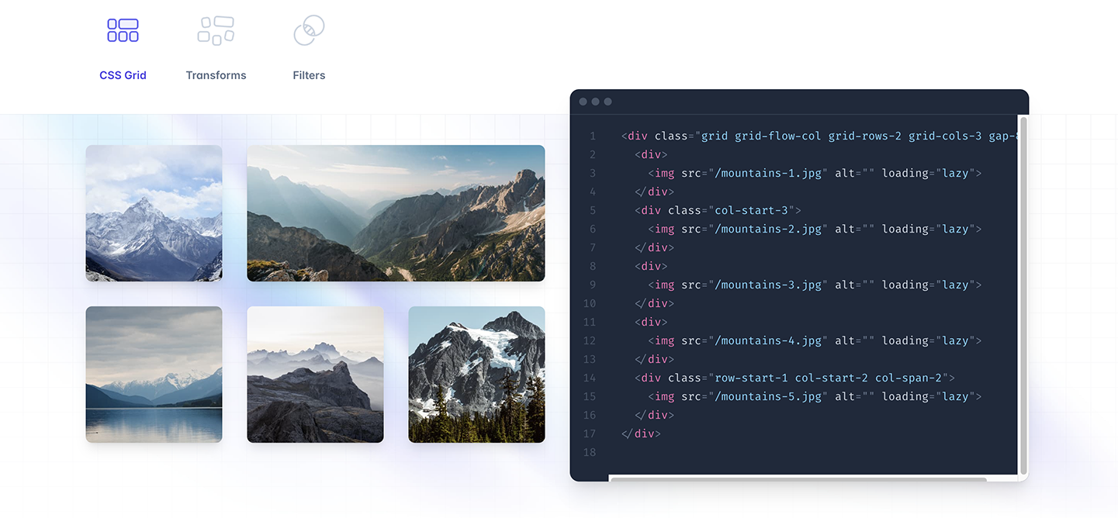
Task: Click the first dot in code window title bar
Action: point(583,102)
